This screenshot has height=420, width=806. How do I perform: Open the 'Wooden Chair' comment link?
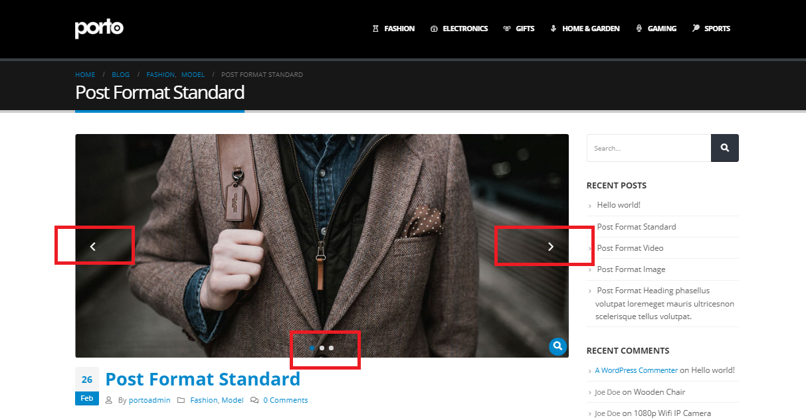click(x=659, y=392)
